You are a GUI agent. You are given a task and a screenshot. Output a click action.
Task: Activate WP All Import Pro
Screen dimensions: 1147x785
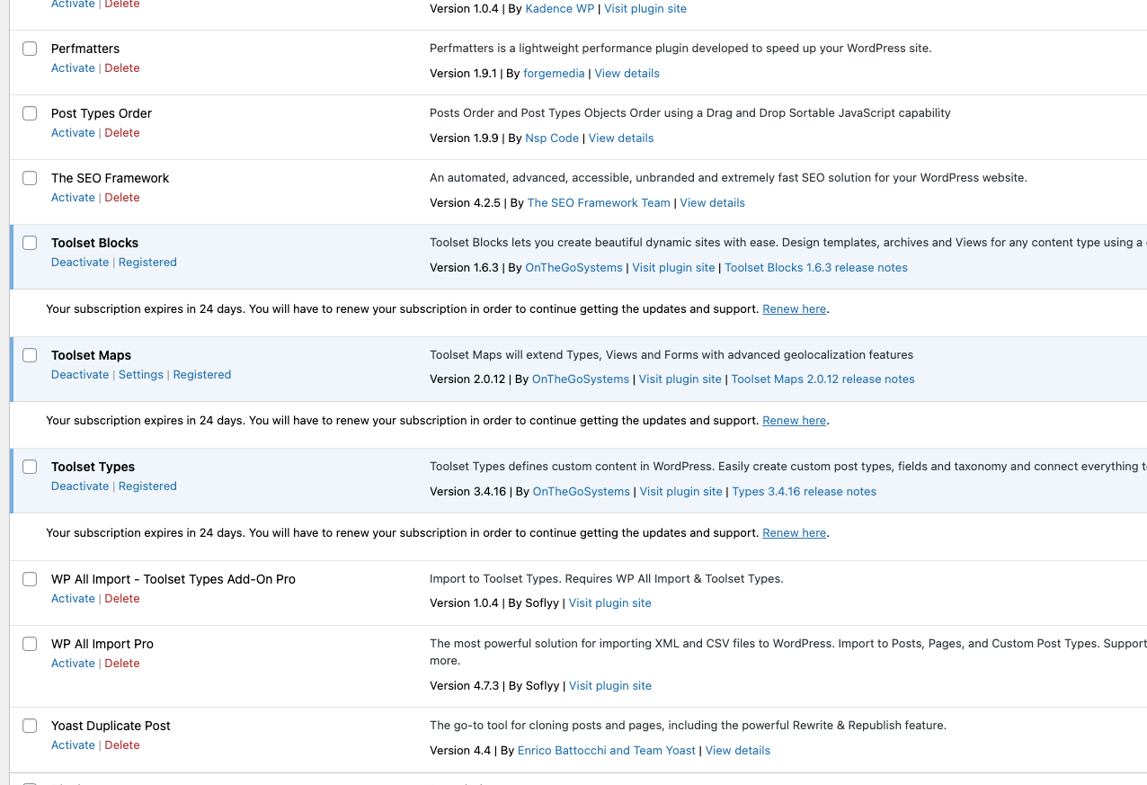tap(73, 664)
